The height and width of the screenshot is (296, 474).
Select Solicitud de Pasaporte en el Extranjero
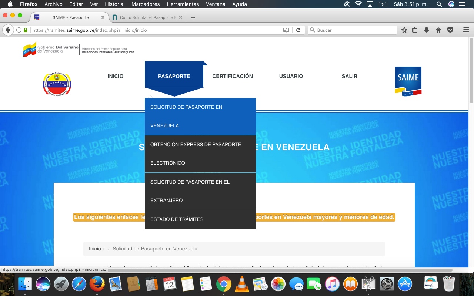(200, 191)
